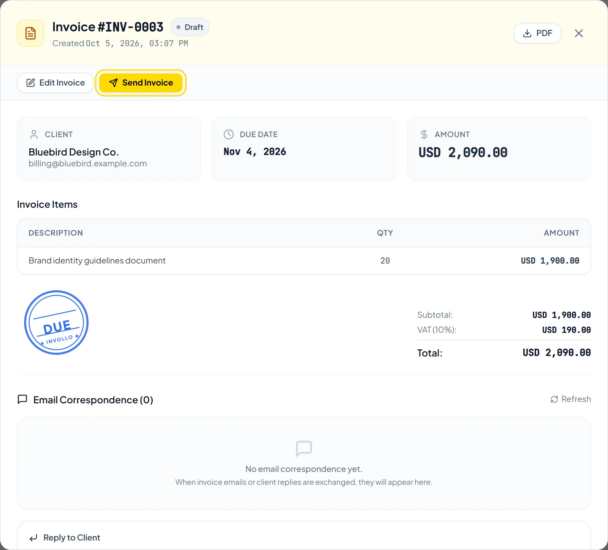The height and width of the screenshot is (550, 608).
Task: Click the USD 2,090.00 amount card value
Action: click(463, 152)
